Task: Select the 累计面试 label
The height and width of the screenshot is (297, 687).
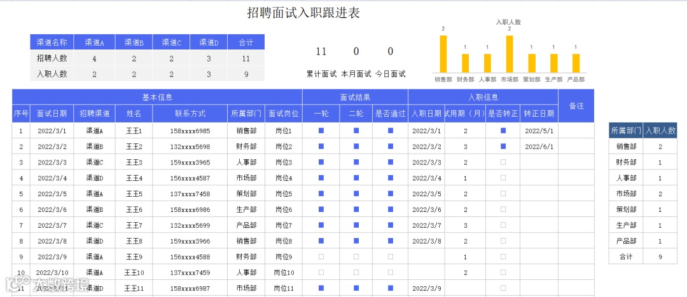Action: pos(321,74)
